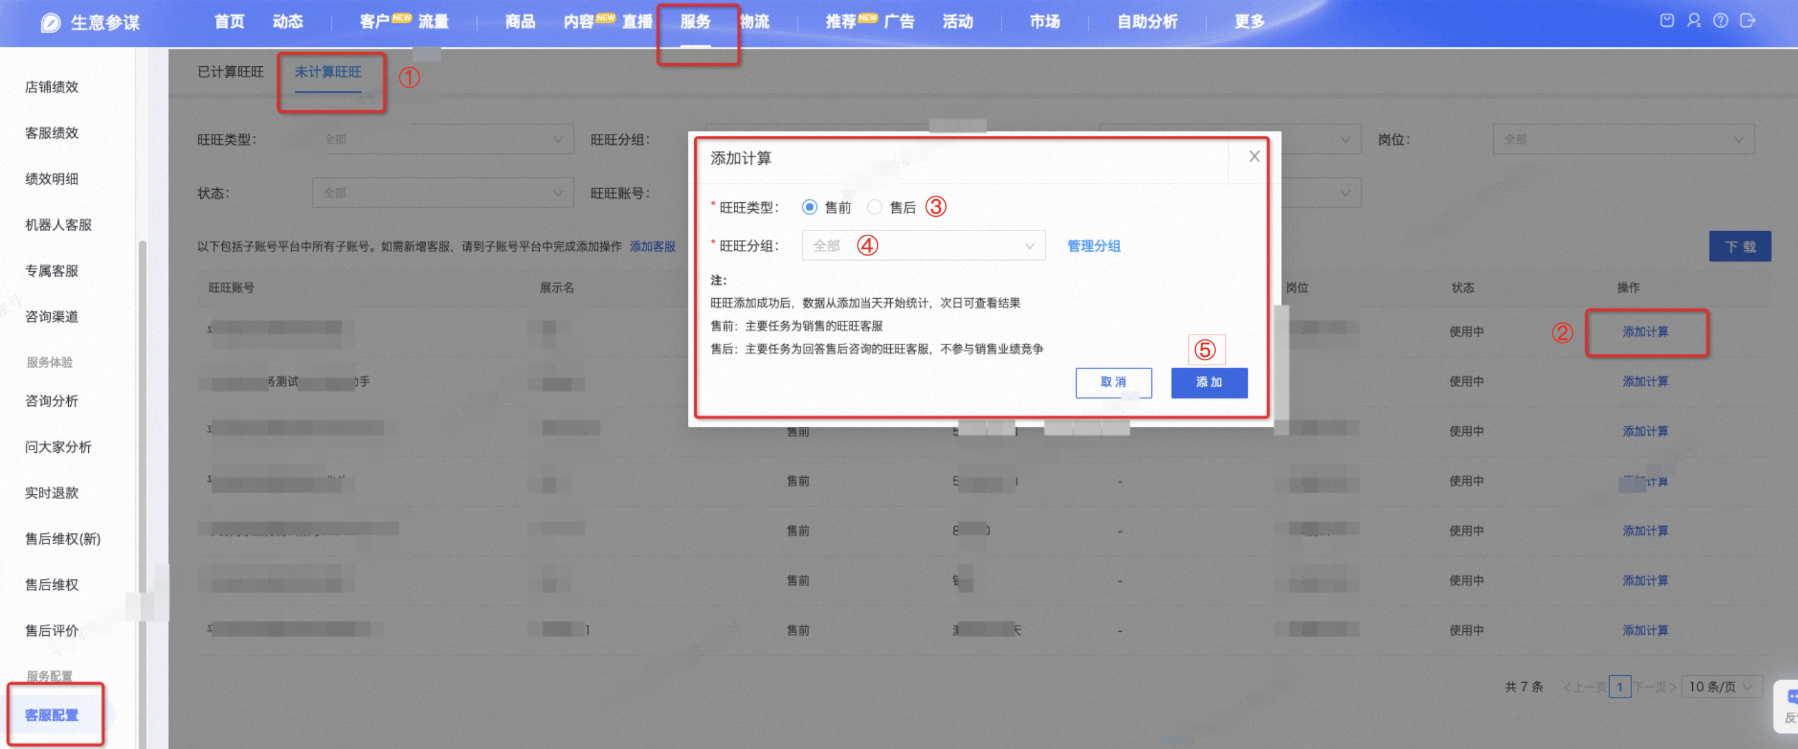This screenshot has height=749, width=1798.
Task: Switch to 已计算旺旺 tab
Action: point(230,72)
